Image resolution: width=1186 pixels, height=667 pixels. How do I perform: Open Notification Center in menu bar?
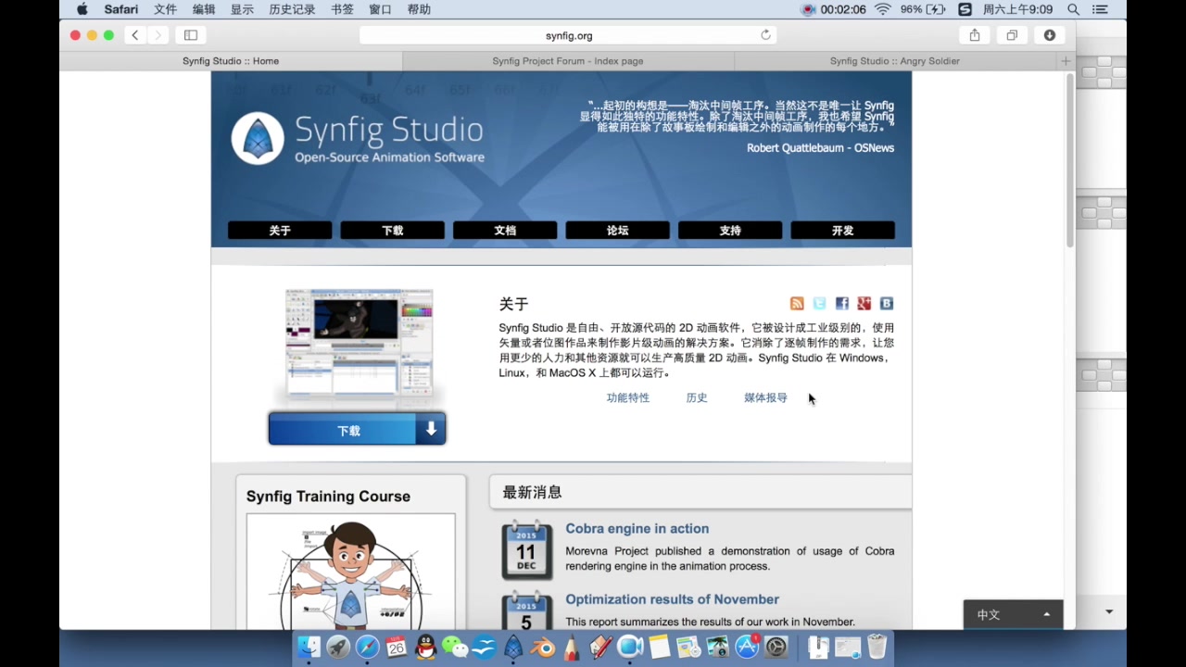coord(1100,9)
